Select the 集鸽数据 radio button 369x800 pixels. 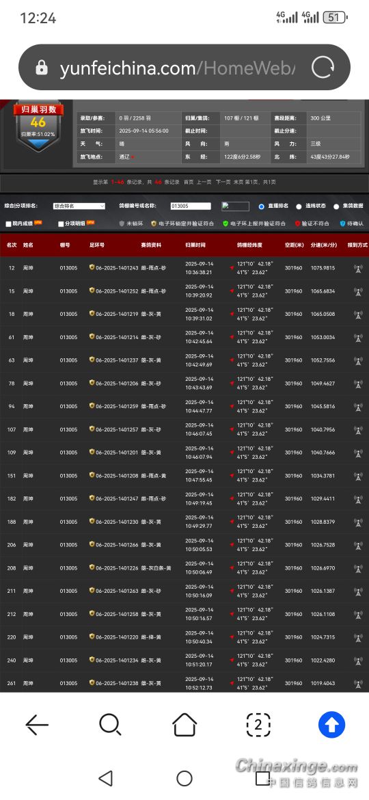tap(336, 206)
